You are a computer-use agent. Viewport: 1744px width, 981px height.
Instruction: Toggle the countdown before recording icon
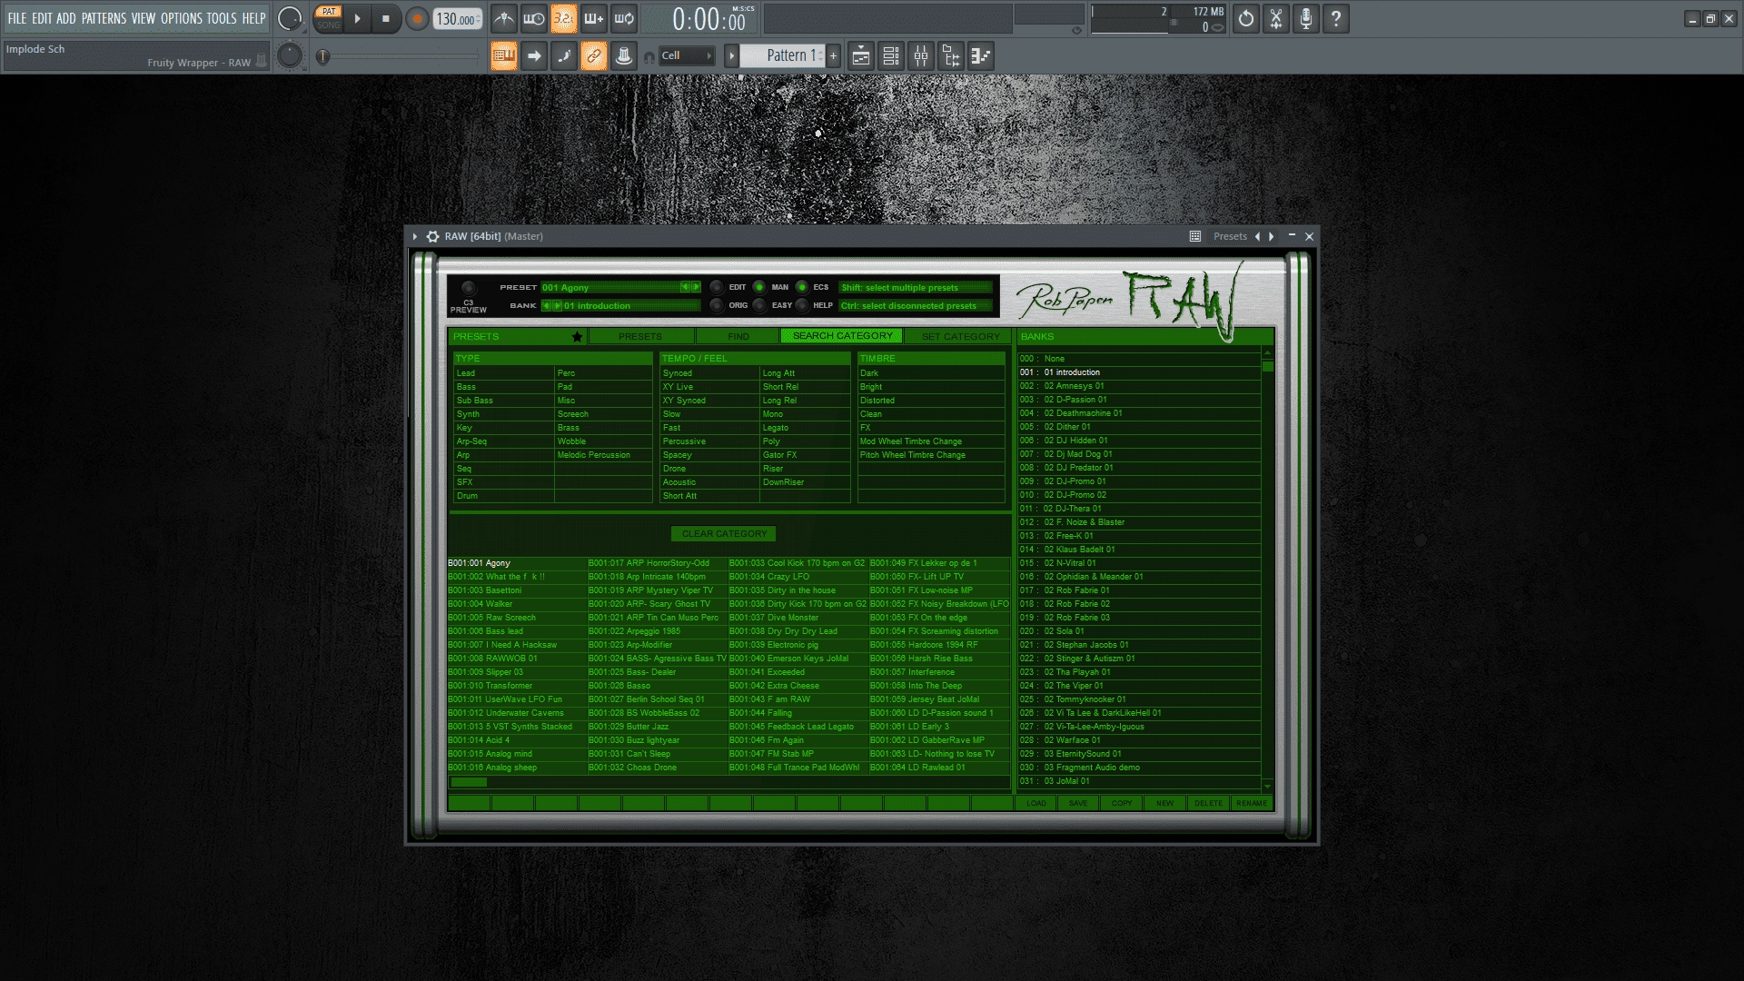pos(563,18)
